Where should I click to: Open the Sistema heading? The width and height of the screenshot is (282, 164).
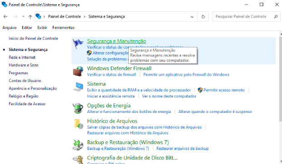(96, 84)
